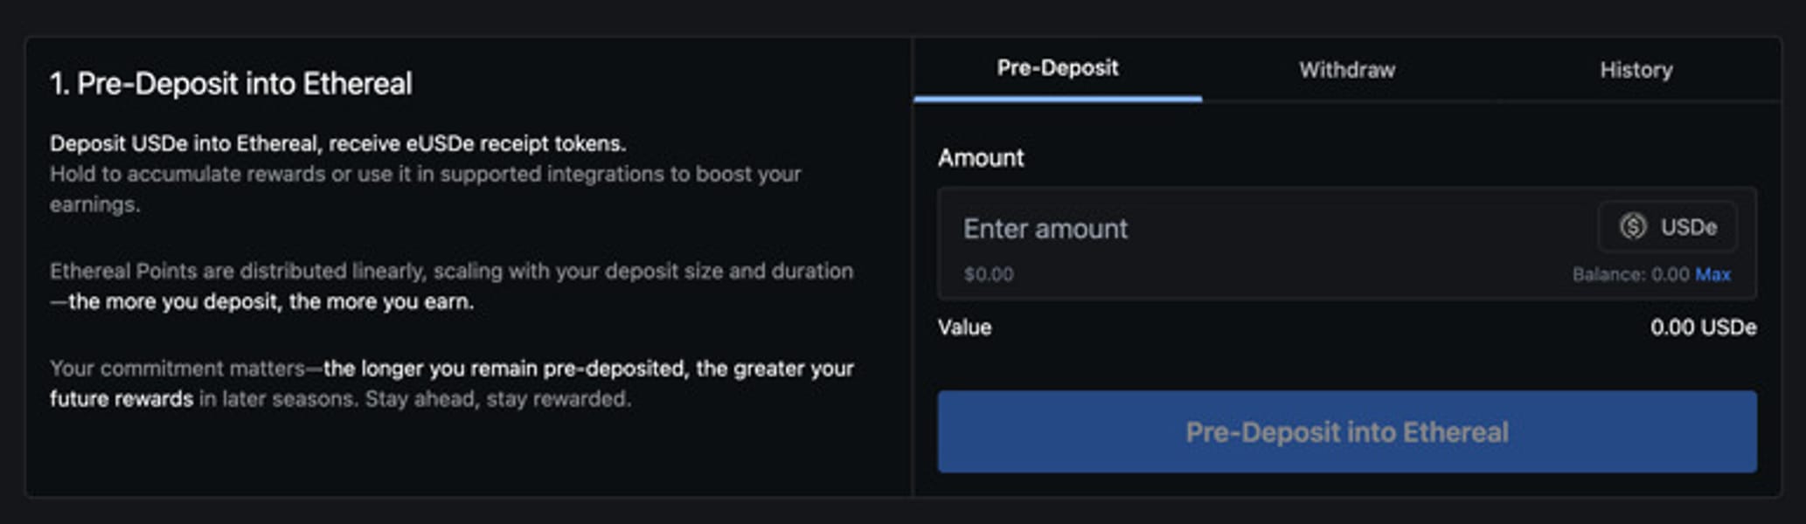1806x524 pixels.
Task: Click "the more you deposit" bold text
Action: click(x=271, y=301)
